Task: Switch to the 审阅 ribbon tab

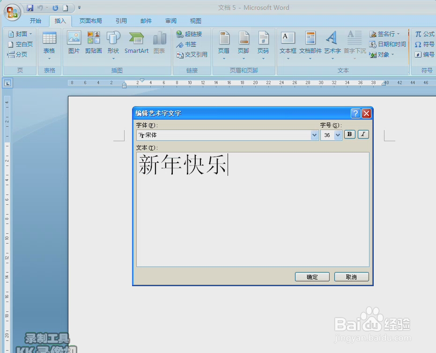Action: [170, 21]
